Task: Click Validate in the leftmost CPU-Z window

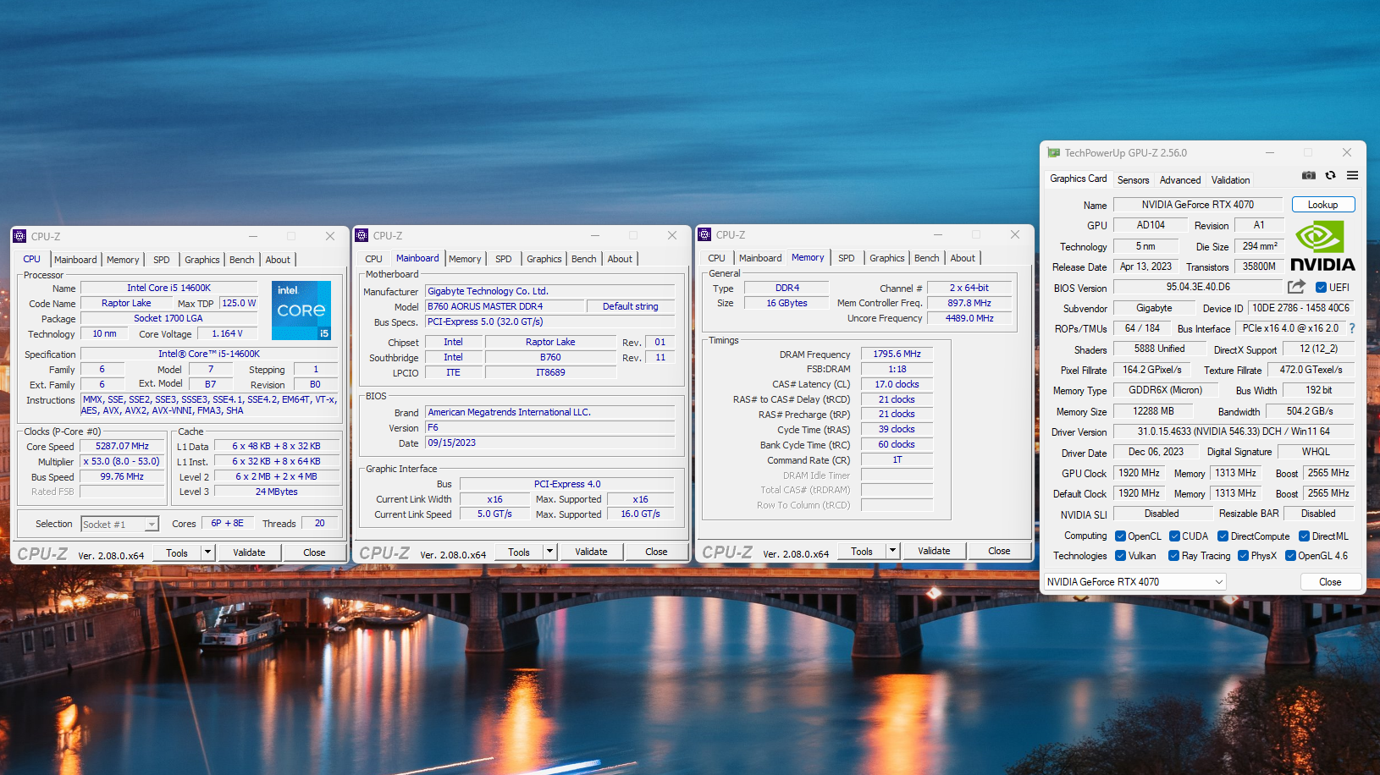Action: (x=249, y=552)
